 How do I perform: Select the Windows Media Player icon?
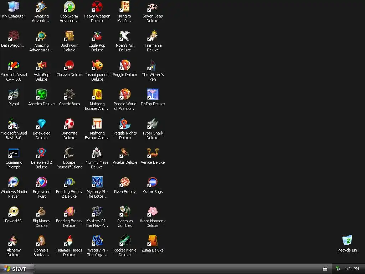pyautogui.click(x=14, y=182)
